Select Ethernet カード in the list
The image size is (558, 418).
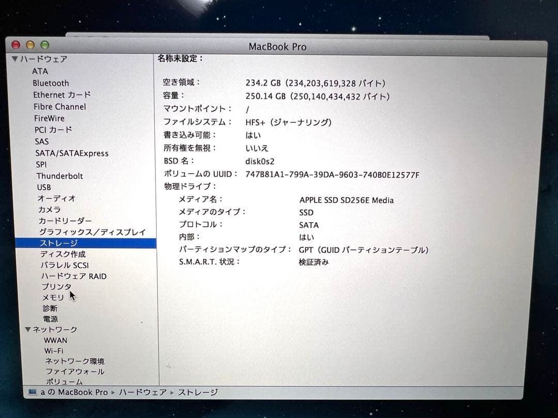61,95
